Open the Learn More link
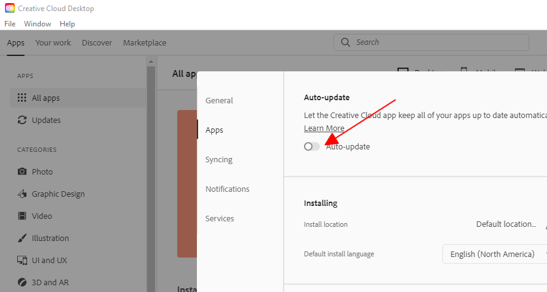The image size is (547, 292). click(x=324, y=128)
